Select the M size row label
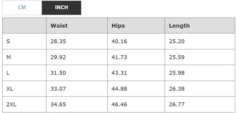 [x=8, y=57]
